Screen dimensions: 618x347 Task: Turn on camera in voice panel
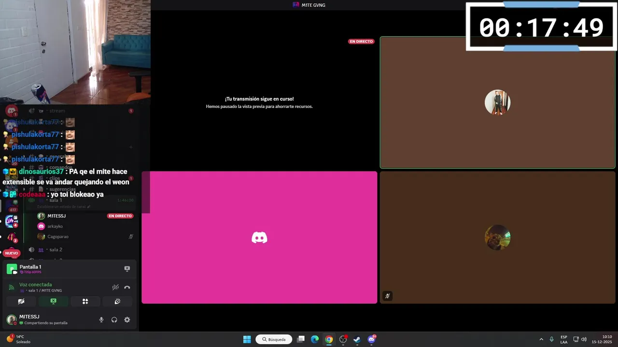point(21,301)
